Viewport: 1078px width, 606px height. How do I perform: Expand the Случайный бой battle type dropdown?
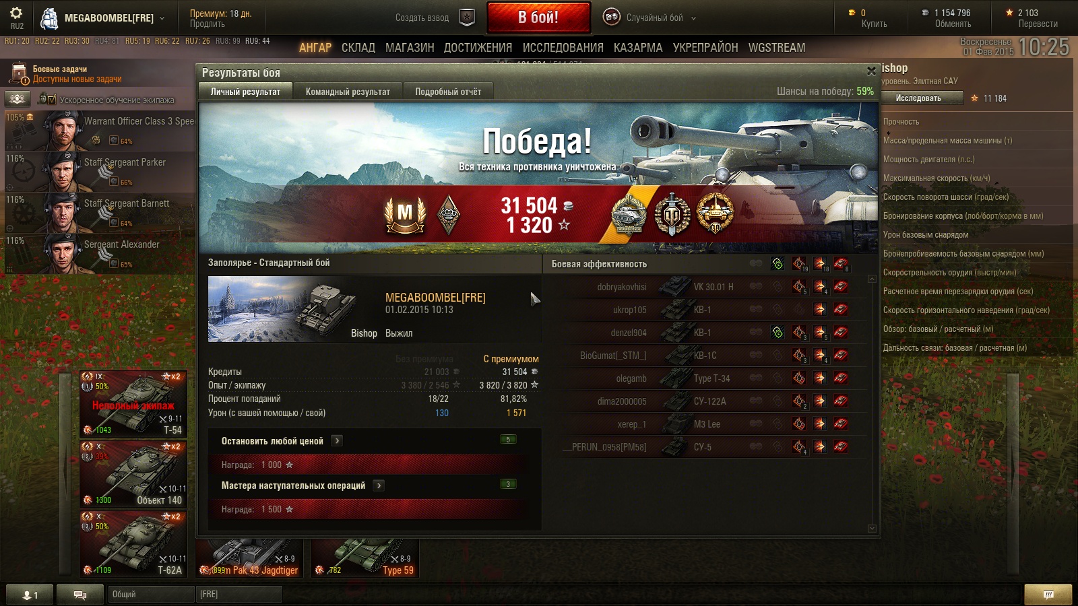tap(694, 18)
